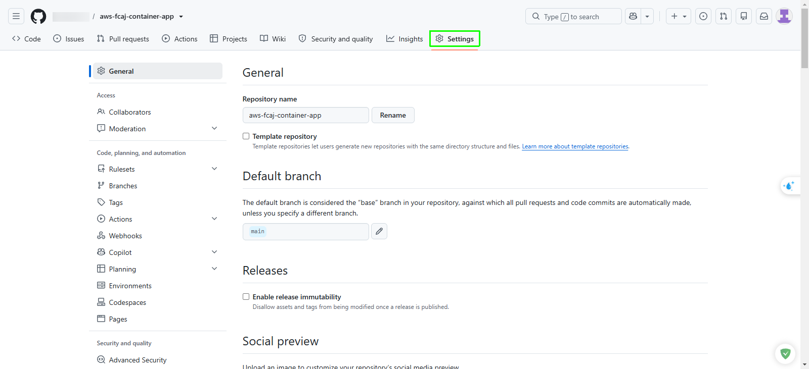Image resolution: width=809 pixels, height=369 pixels.
Task: Go to GitHub homepage via Octocat logo
Action: pyautogui.click(x=38, y=16)
